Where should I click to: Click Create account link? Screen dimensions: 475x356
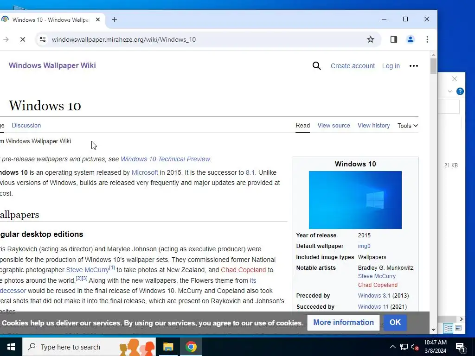click(x=353, y=66)
